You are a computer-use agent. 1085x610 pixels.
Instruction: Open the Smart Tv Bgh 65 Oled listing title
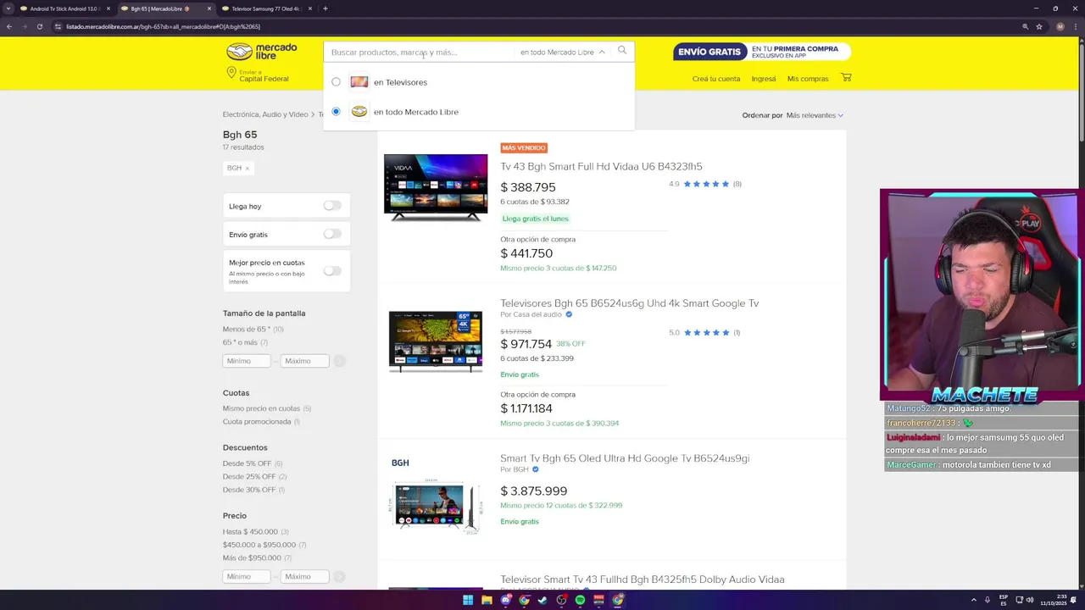pos(625,458)
